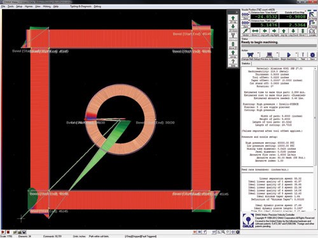Viewport: 318px width, 238px height.
Task: Click the Z Up green arrow button
Action: point(233,19)
